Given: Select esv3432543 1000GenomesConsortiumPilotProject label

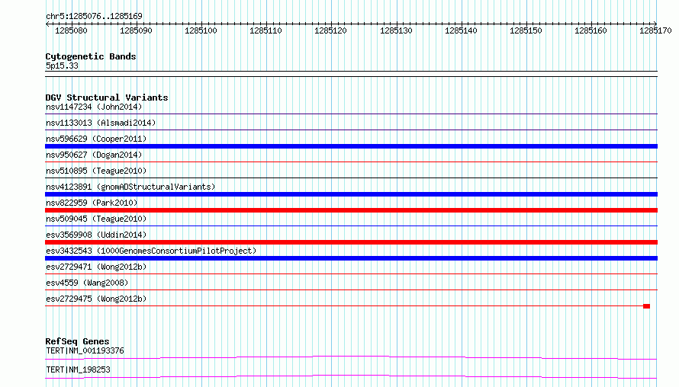Looking at the screenshot, I should pyautogui.click(x=151, y=251).
